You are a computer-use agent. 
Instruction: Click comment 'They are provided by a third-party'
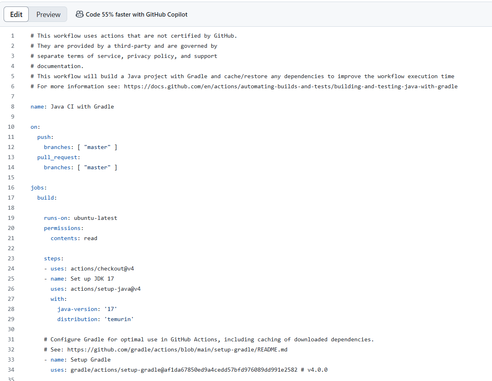[124, 46]
